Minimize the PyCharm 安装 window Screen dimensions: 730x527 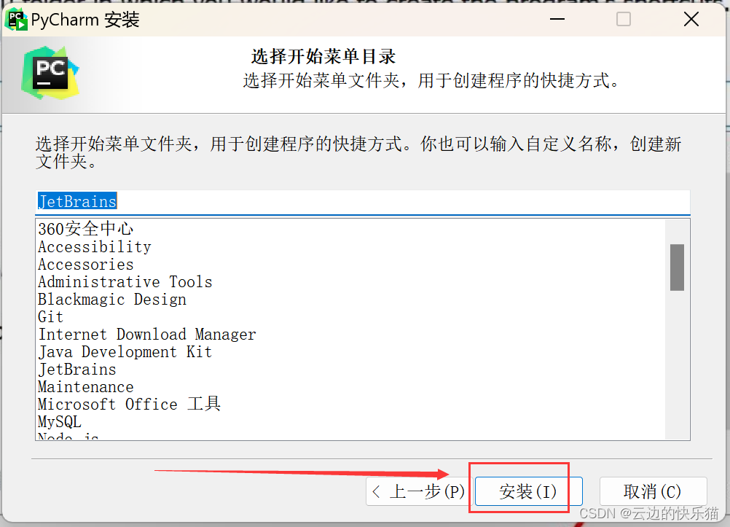(557, 19)
